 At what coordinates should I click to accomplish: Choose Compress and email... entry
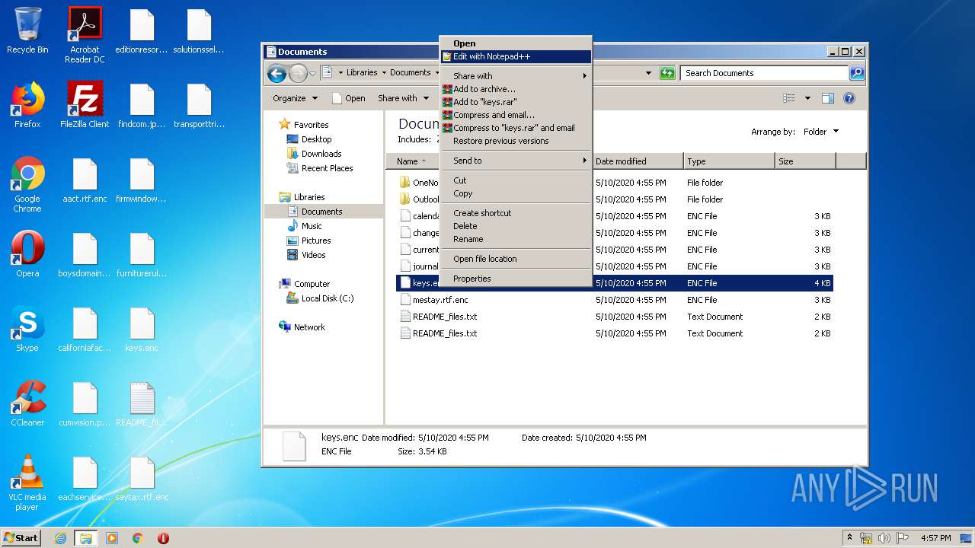516,115
